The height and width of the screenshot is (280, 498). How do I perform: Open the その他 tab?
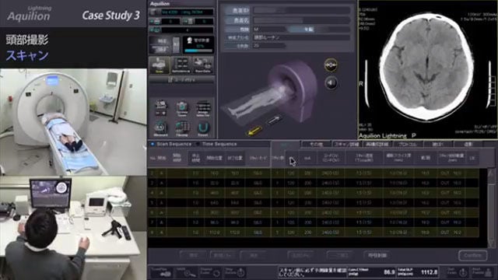pos(317,144)
